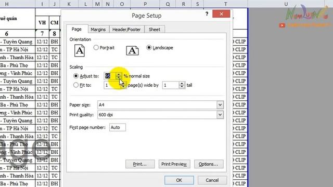Click the pages tall spinner arrows

(182, 85)
